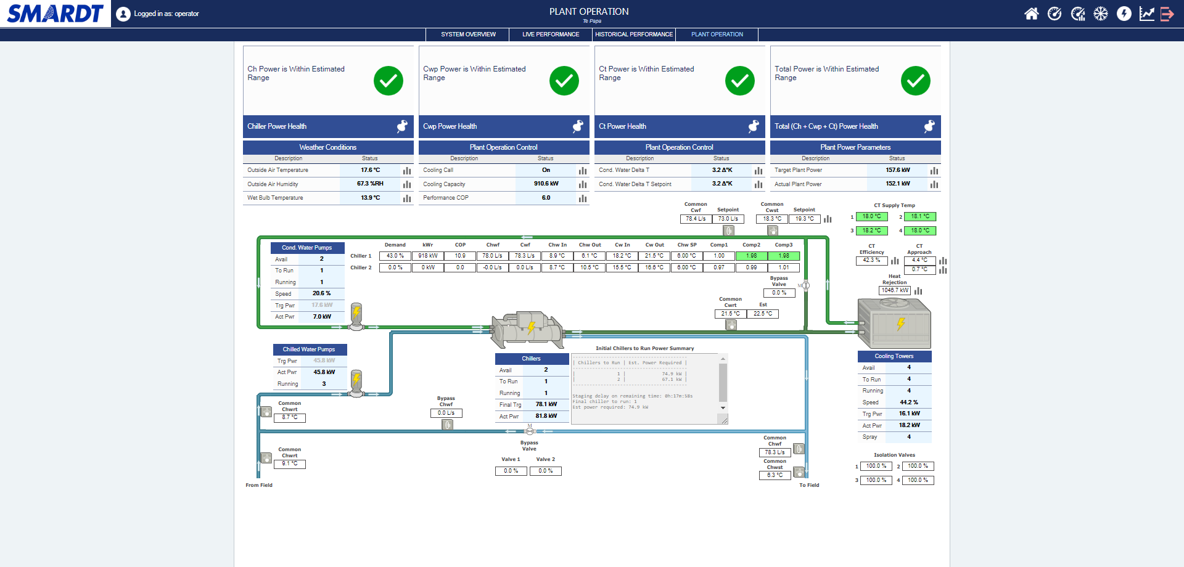
Task: Click the Cond. Water Pumps table header
Action: (x=307, y=248)
